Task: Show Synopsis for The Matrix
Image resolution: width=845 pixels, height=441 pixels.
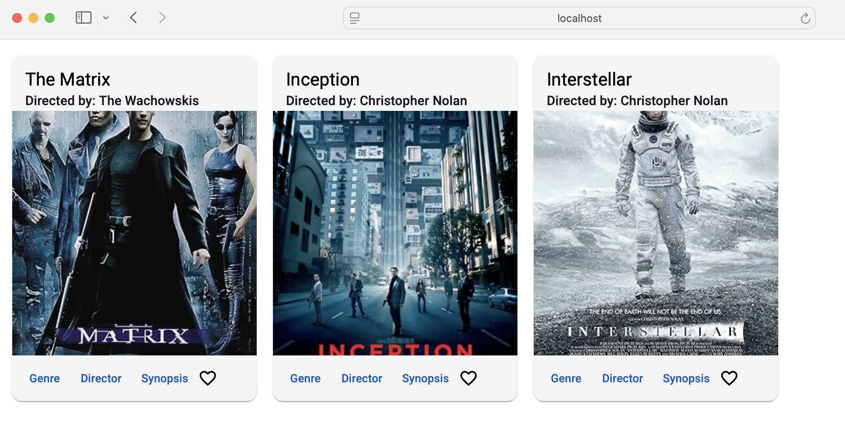Action: pos(165,378)
